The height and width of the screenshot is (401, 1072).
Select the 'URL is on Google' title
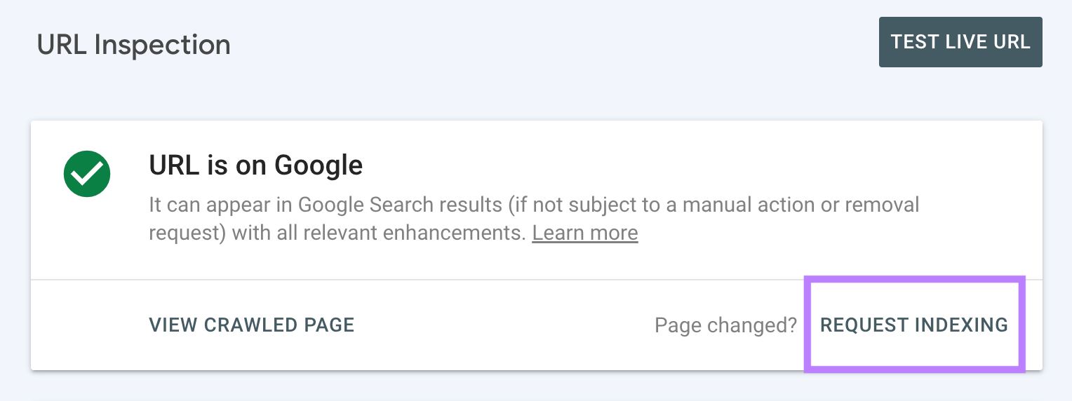[x=255, y=165]
